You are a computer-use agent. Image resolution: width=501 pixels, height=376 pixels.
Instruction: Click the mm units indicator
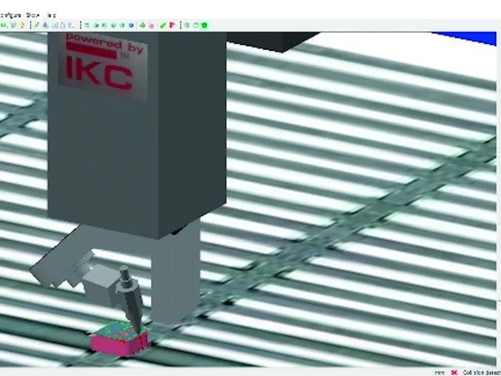point(439,373)
